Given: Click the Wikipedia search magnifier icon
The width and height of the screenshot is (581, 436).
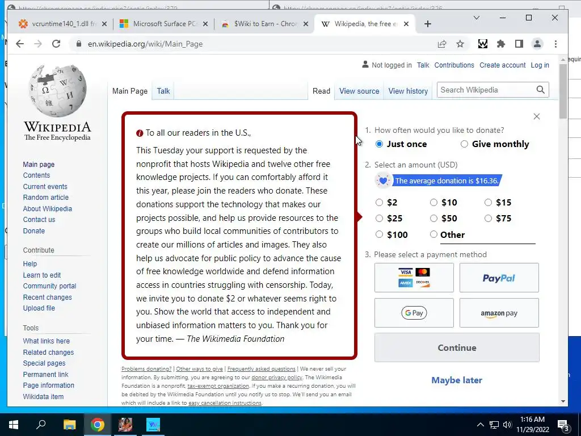Looking at the screenshot, I should pyautogui.click(x=540, y=90).
